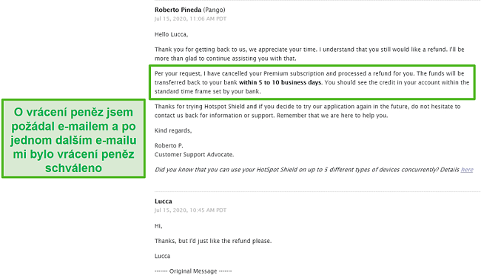Click the 'Roberto P.' signature name

(x=169, y=145)
